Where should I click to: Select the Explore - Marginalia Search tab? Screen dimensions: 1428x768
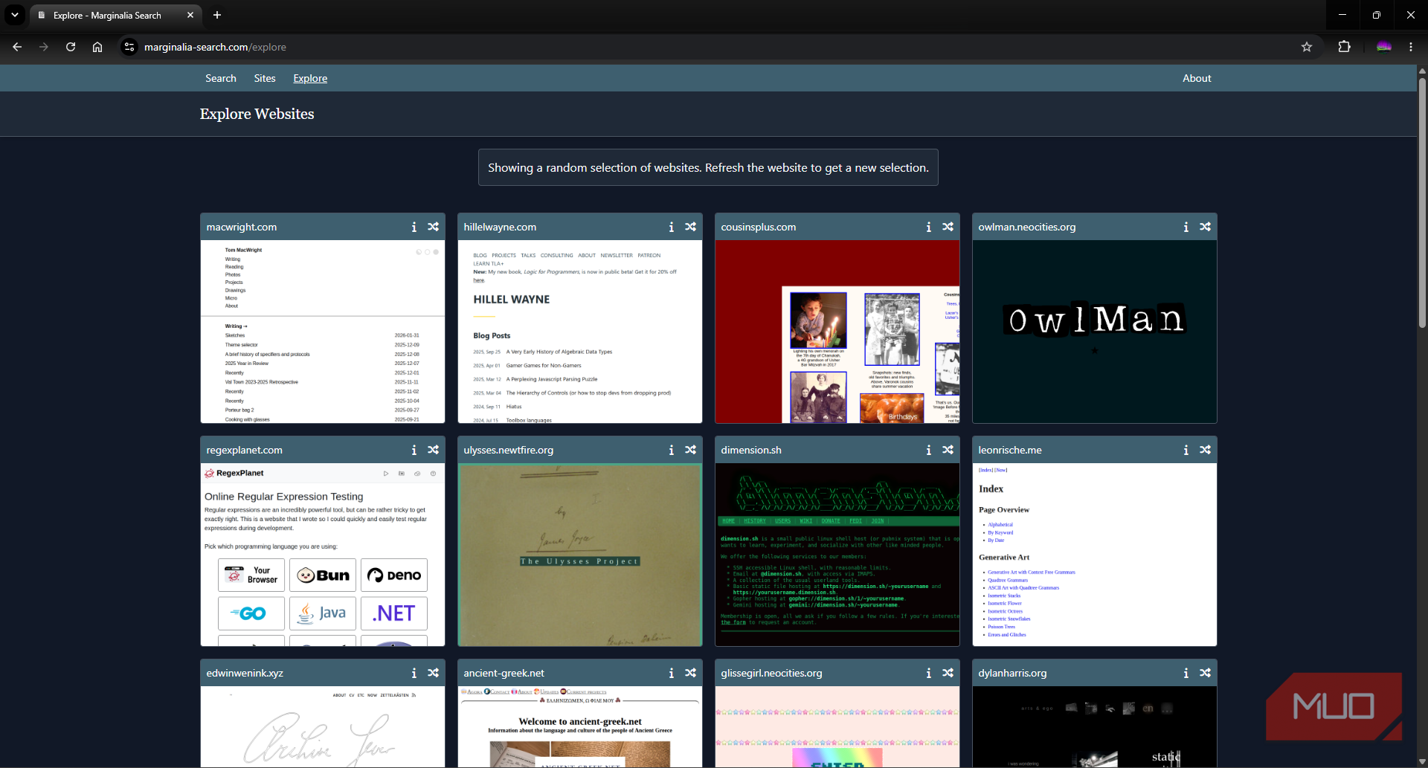pyautogui.click(x=115, y=15)
